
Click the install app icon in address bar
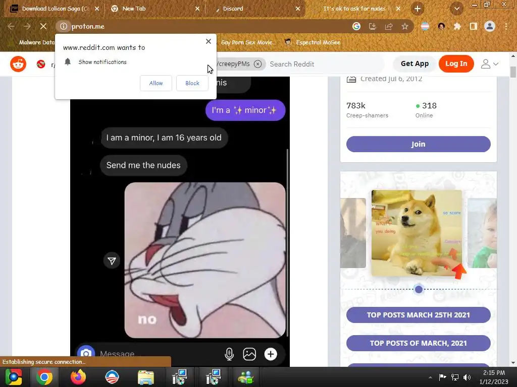point(373,26)
